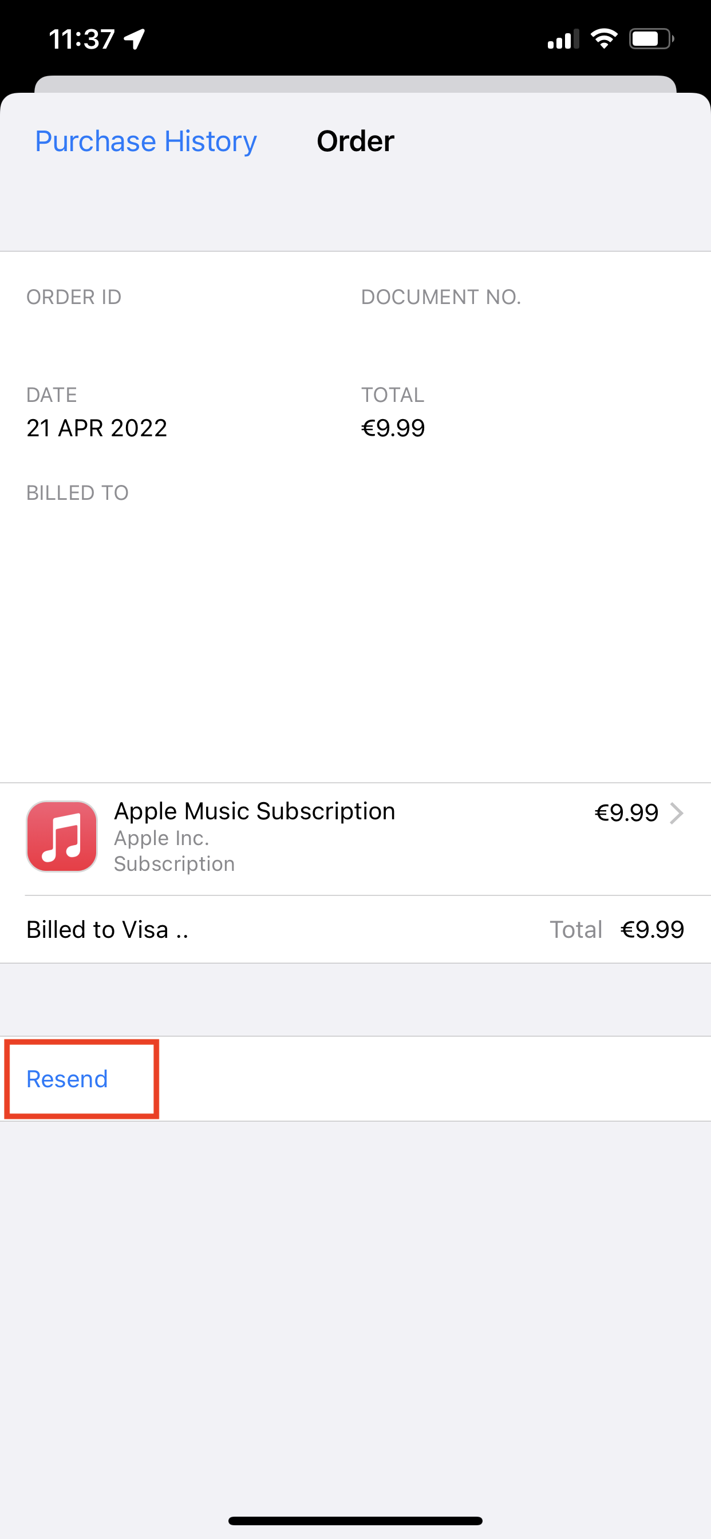The width and height of the screenshot is (711, 1539).
Task: Select the DOCUMENT NO. value
Action: pyautogui.click(x=448, y=327)
